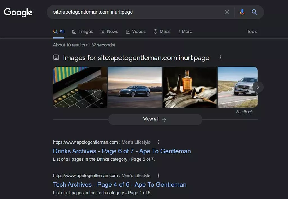The image size is (288, 199).
Task: Switch to the Images tab
Action: tap(82, 32)
